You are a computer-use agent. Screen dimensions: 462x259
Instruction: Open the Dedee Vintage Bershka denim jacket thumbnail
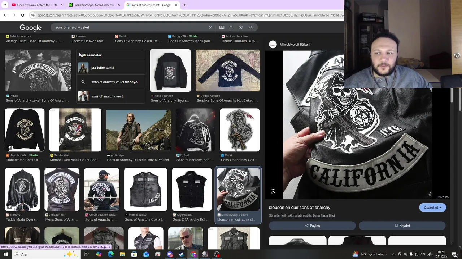227,71
